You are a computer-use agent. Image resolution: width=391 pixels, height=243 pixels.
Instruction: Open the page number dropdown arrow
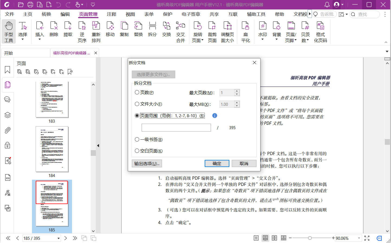point(58,238)
